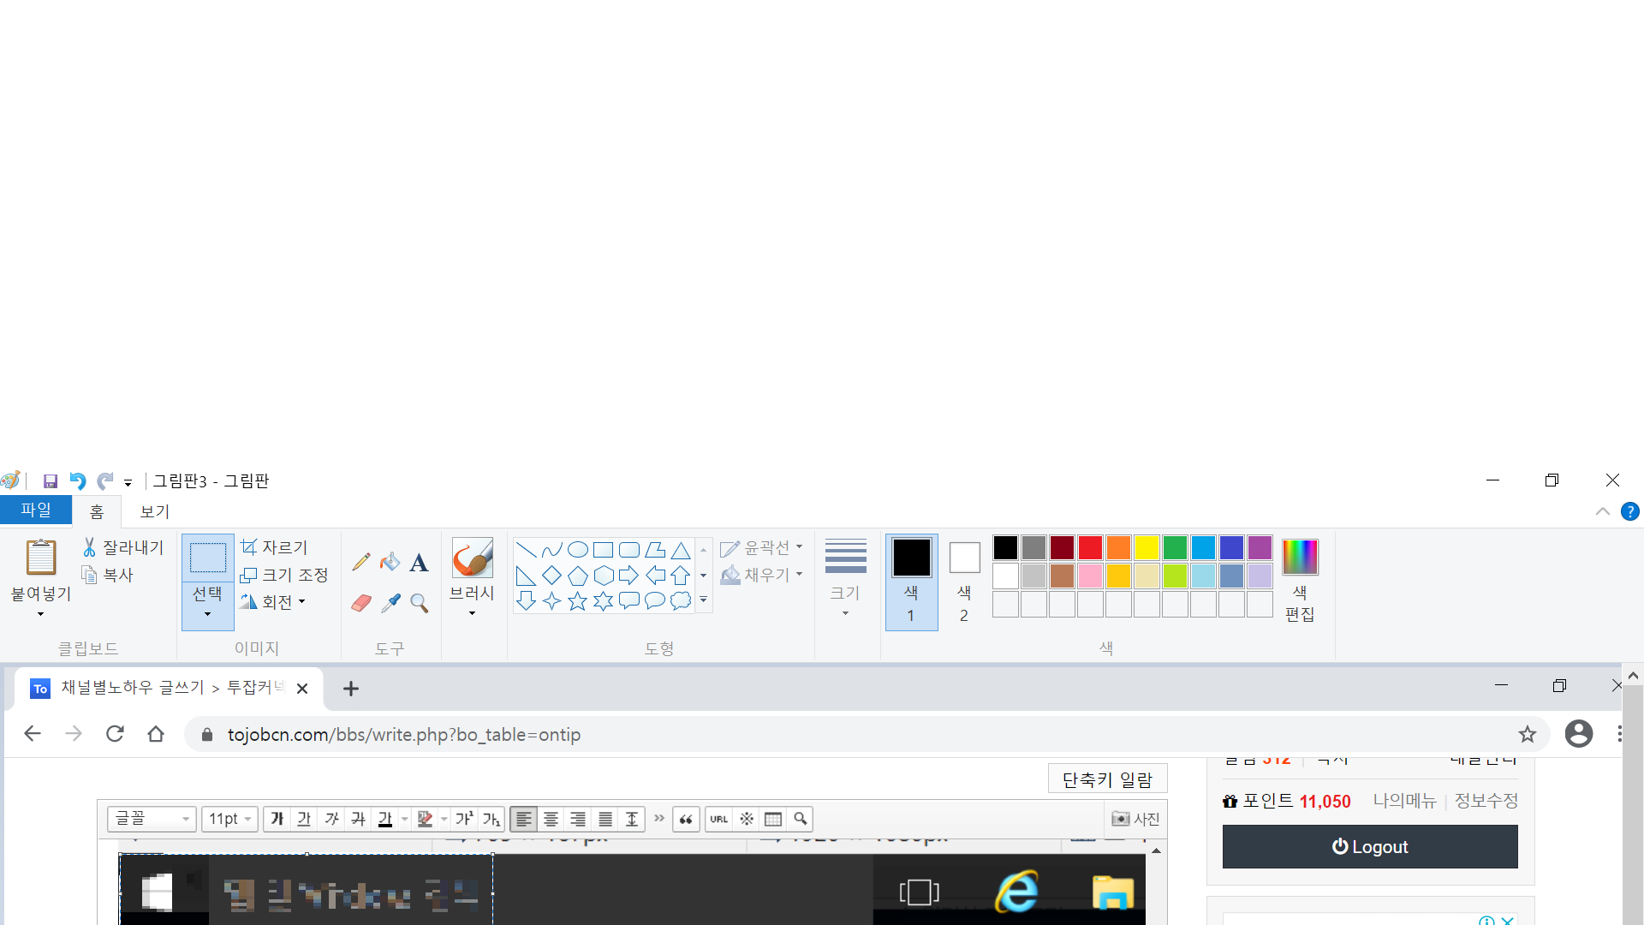Toggle bold formatting in the editor toolbar
Screen dimensions: 1644x925
pos(277,819)
